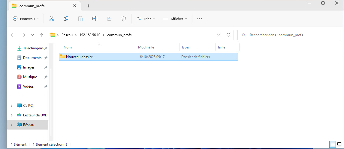Click the search box for commun_profs

pos(288,35)
